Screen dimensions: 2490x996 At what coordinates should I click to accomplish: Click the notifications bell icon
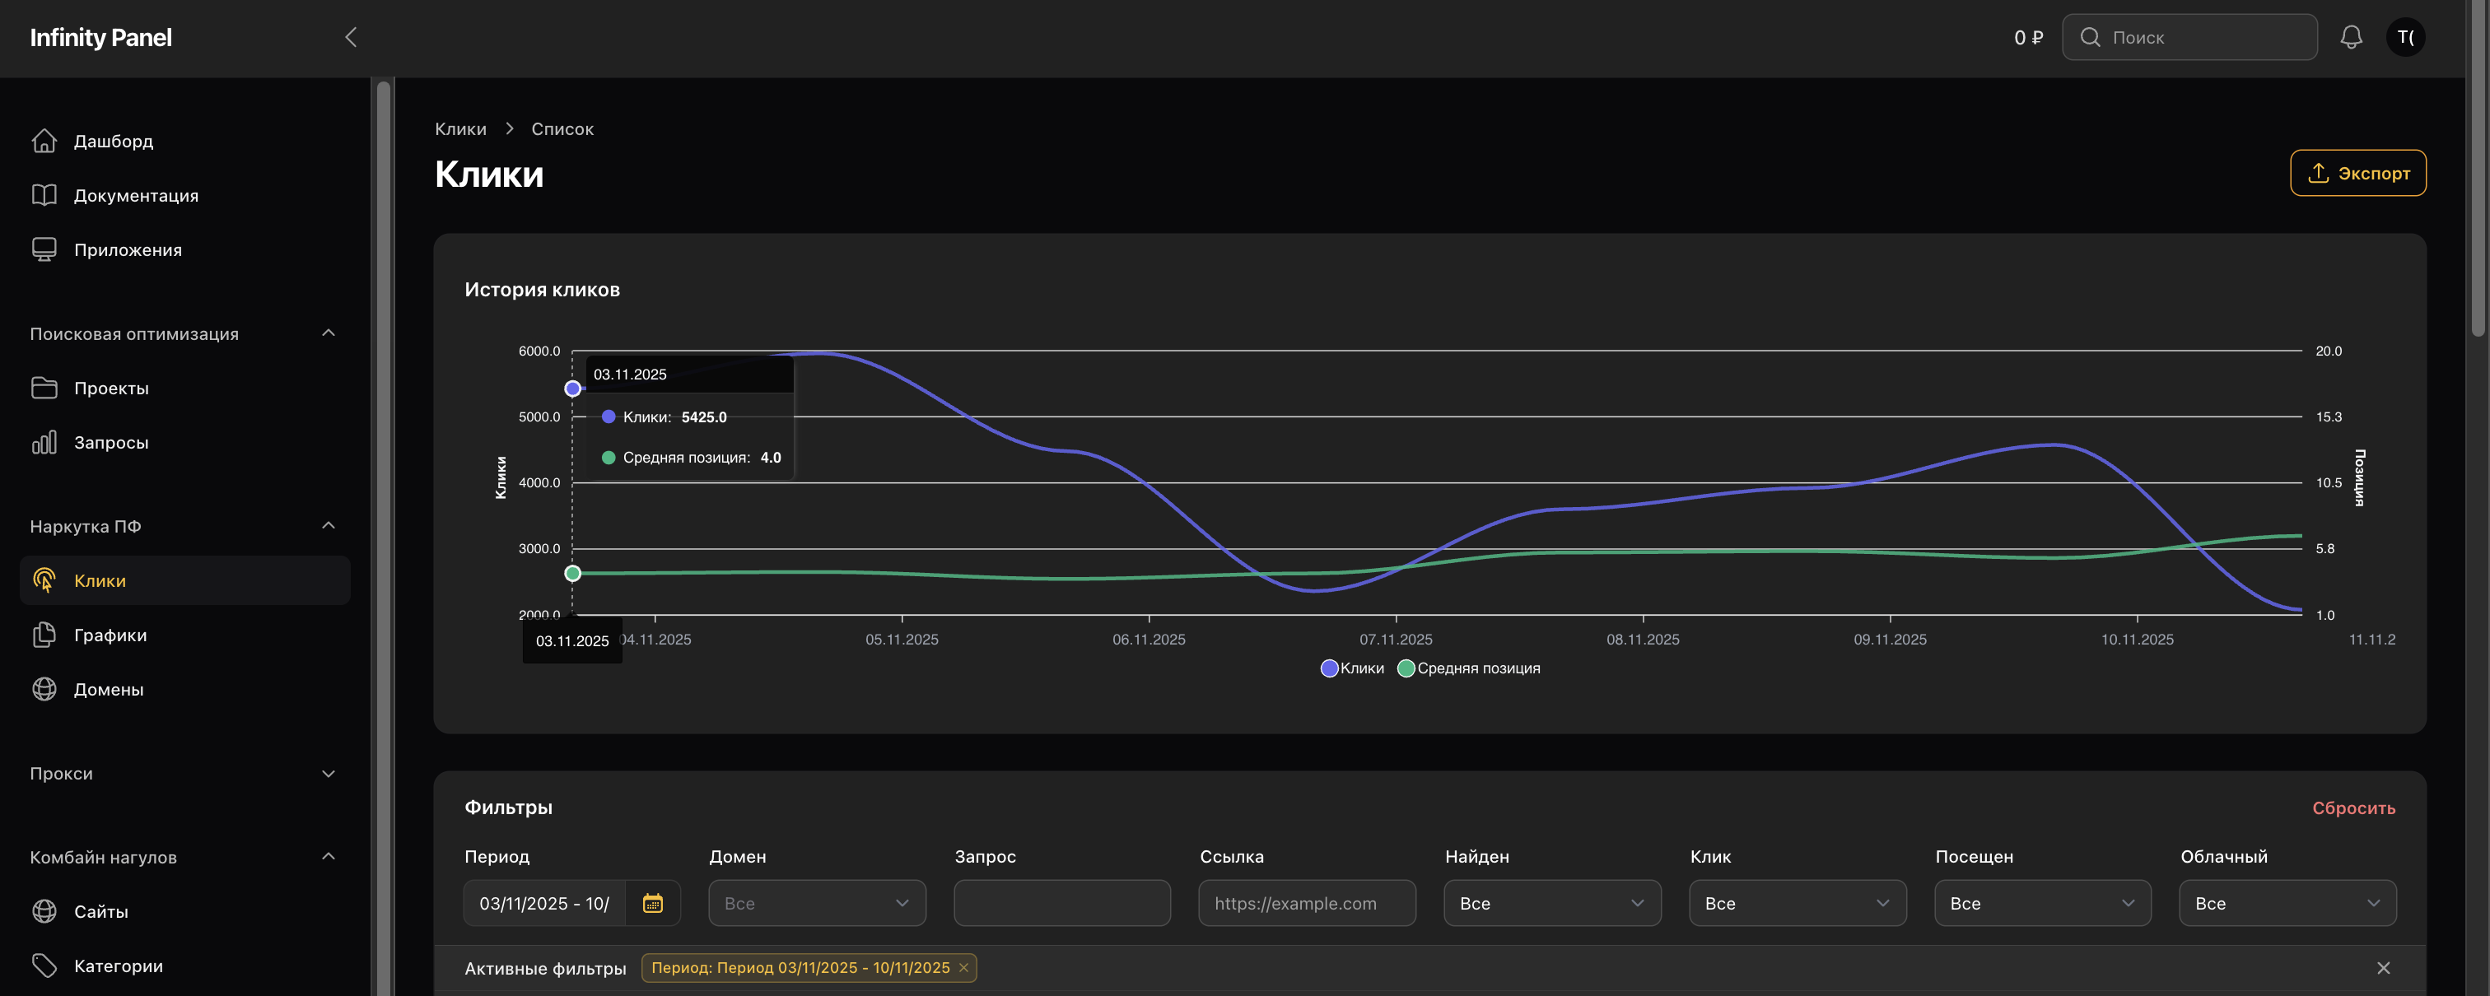coord(2351,38)
